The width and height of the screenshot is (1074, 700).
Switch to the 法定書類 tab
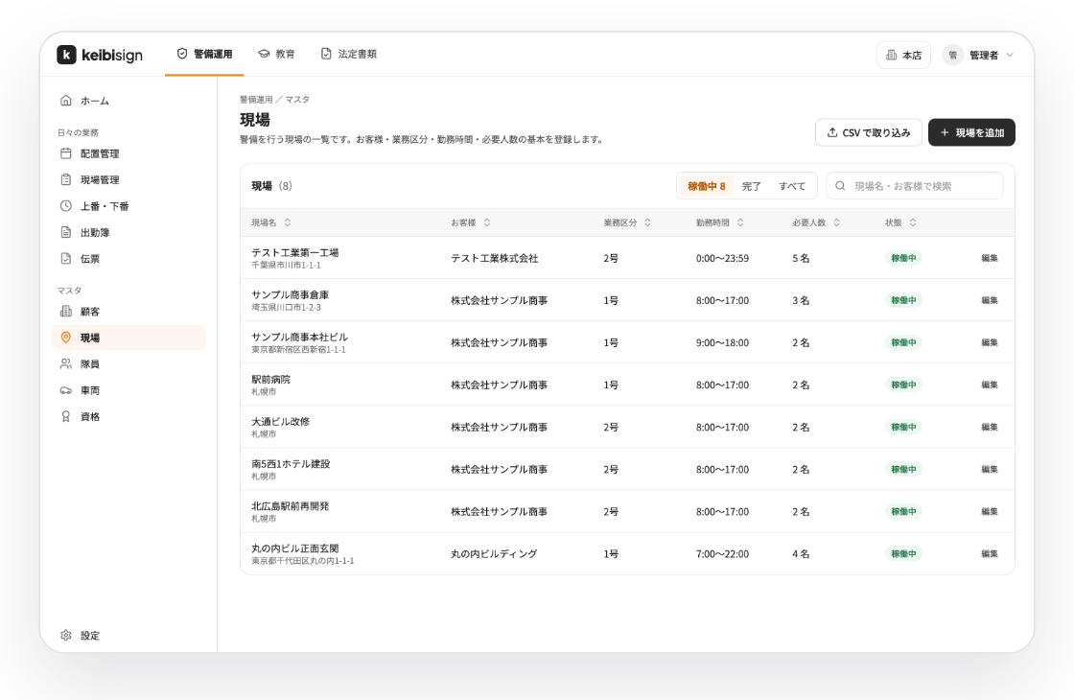(349, 54)
